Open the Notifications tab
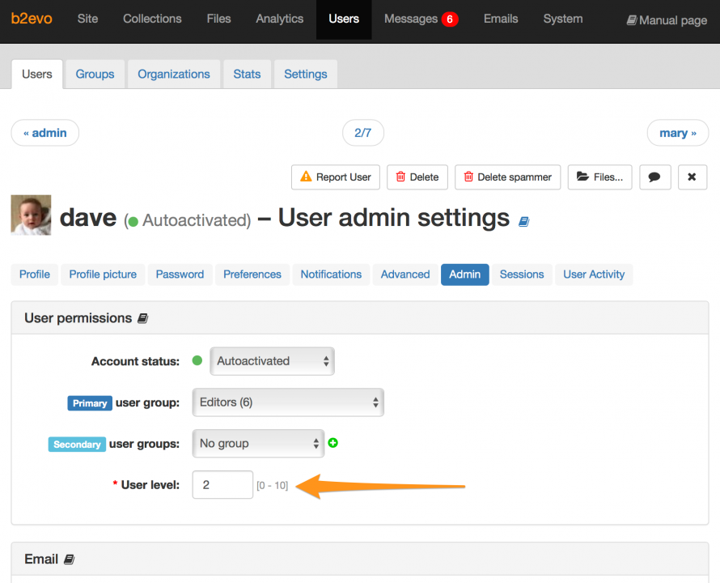The height and width of the screenshot is (583, 720). click(331, 274)
